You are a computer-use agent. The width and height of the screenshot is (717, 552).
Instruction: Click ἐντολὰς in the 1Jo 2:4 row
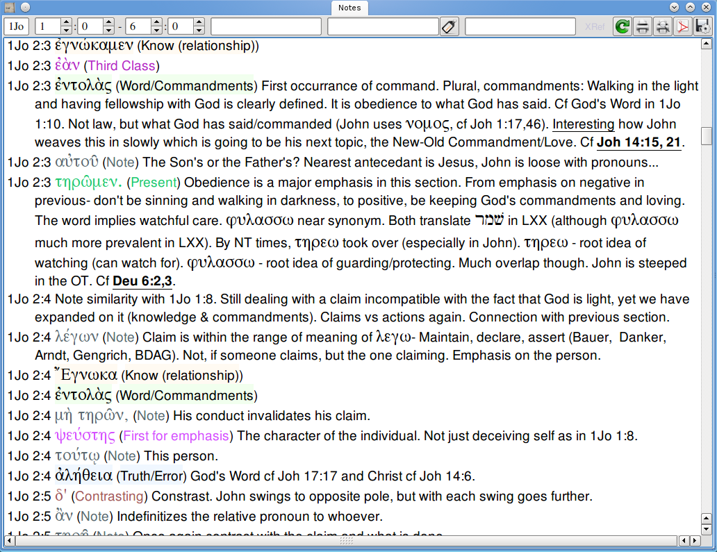point(83,395)
